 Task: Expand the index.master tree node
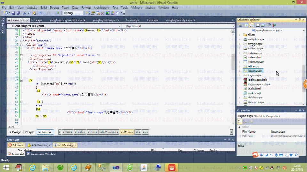point(240,62)
